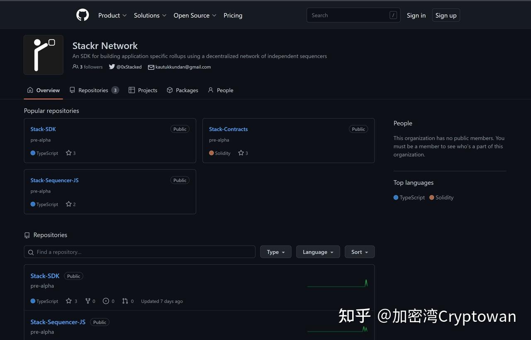Open the Stackr Network avatar image
Viewport: 531px width, 340px height.
click(44, 55)
